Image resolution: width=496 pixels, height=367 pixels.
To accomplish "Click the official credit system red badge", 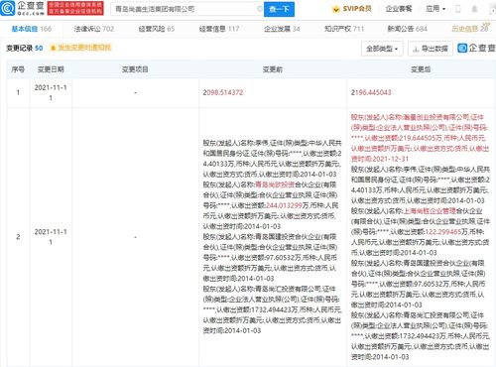I will (x=75, y=8).
